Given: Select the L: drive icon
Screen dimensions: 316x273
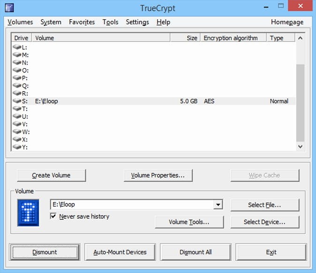Looking at the screenshot, I should [x=17, y=47].
